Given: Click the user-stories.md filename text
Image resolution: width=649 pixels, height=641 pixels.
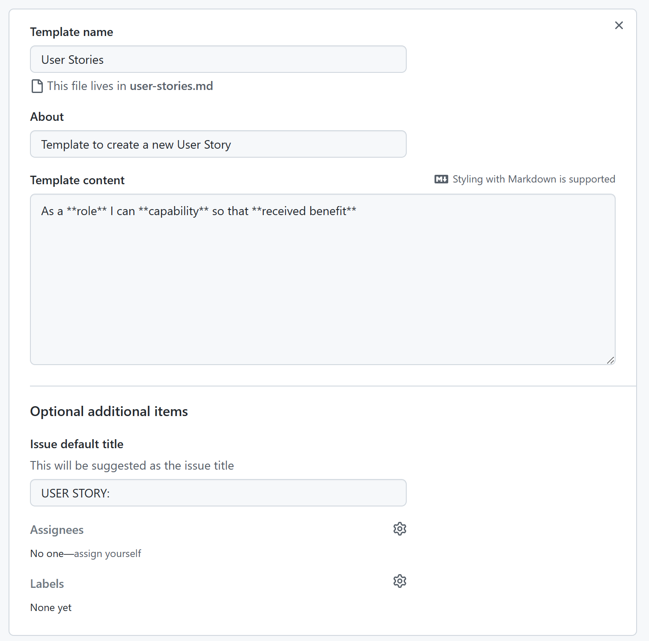Looking at the screenshot, I should (x=171, y=86).
